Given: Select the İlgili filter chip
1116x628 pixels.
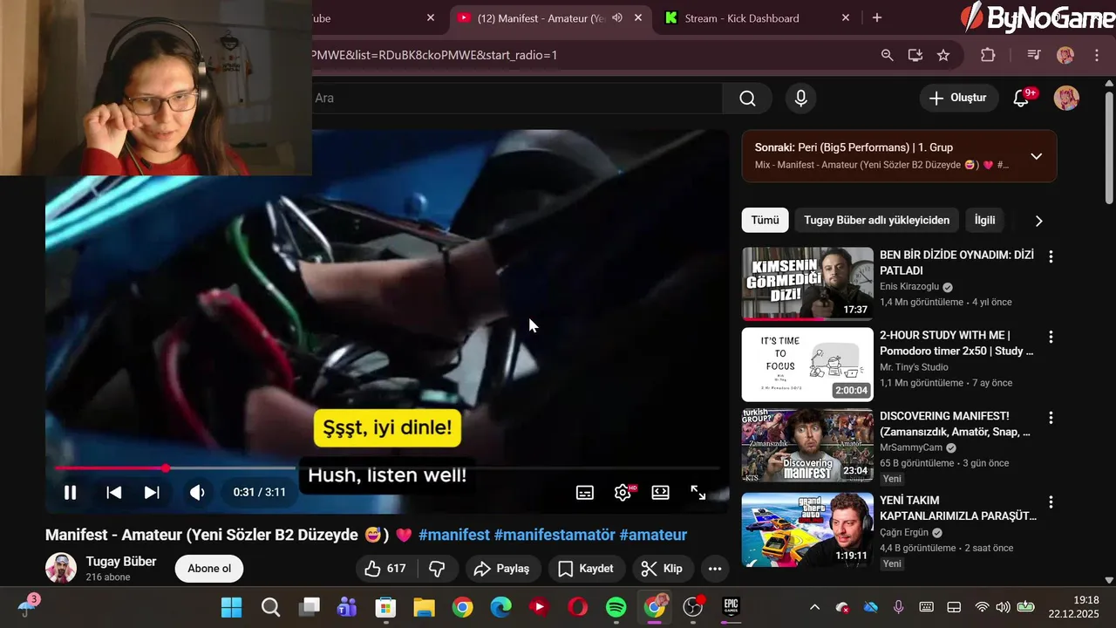Looking at the screenshot, I should [984, 220].
